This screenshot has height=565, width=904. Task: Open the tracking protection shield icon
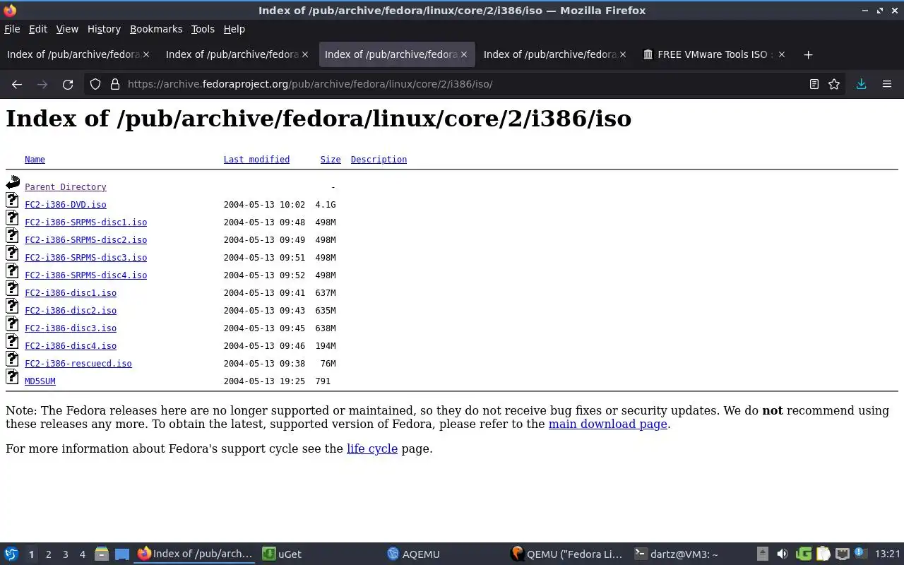pos(95,84)
